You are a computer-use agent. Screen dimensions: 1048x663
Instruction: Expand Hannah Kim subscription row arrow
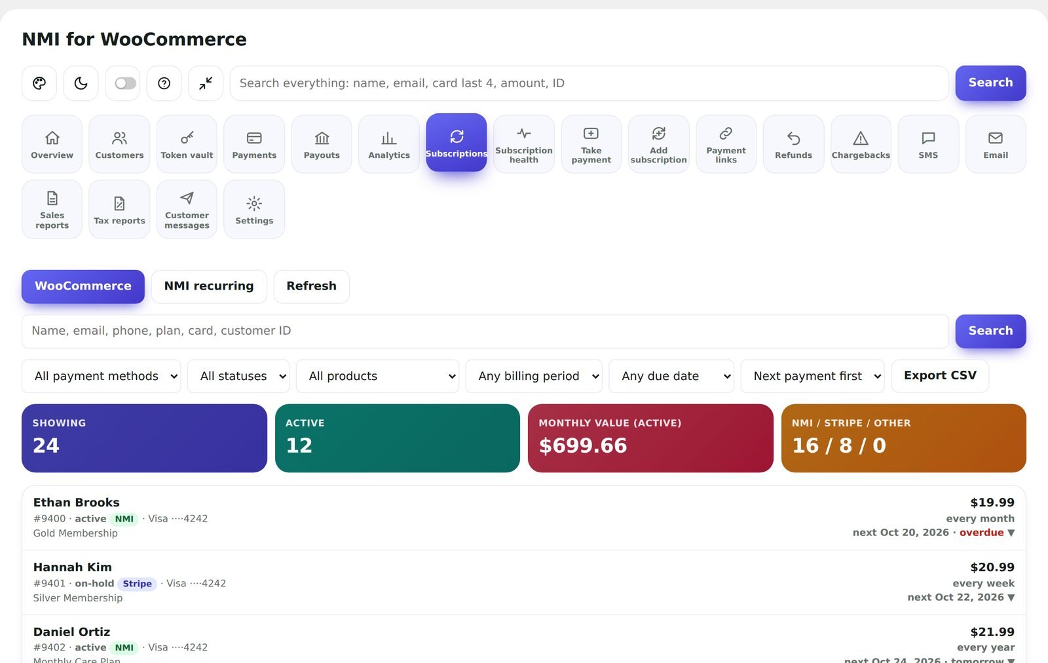pos(1011,597)
